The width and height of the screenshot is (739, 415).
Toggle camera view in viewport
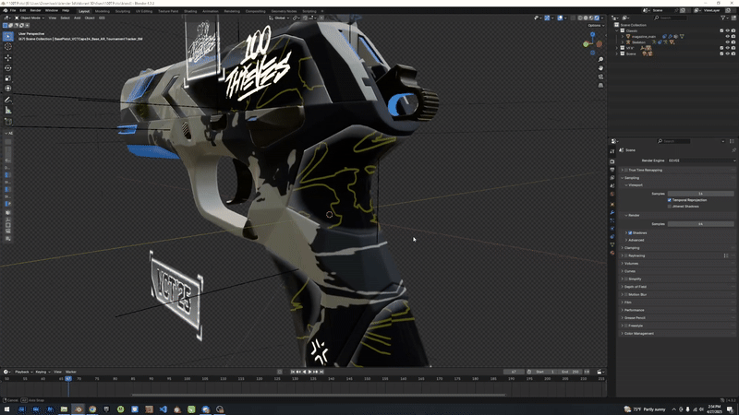point(600,77)
